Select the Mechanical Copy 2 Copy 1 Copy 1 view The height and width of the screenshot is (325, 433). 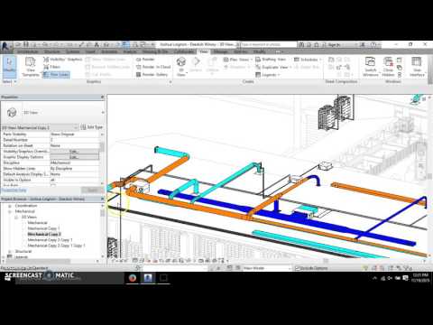pos(56,246)
